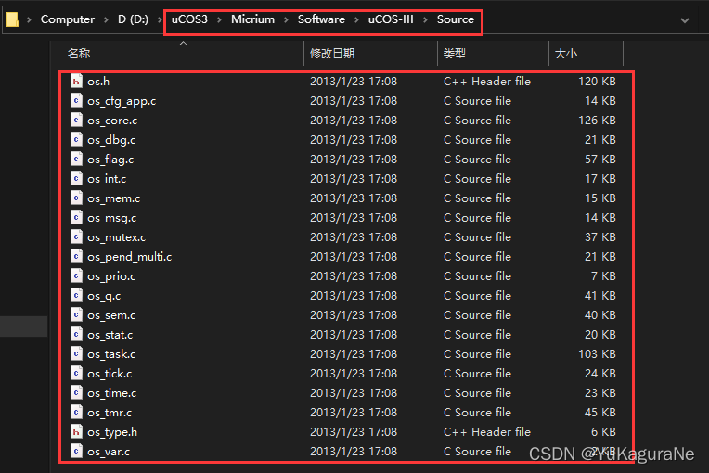
Task: Expand chevron after uCOS3 in breadcrumb
Action: (219, 19)
